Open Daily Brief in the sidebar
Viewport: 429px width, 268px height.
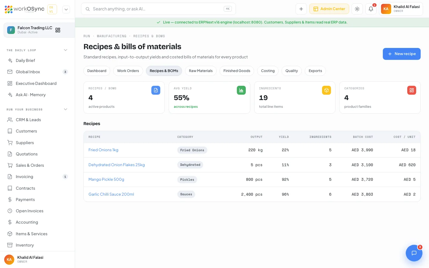point(37,60)
